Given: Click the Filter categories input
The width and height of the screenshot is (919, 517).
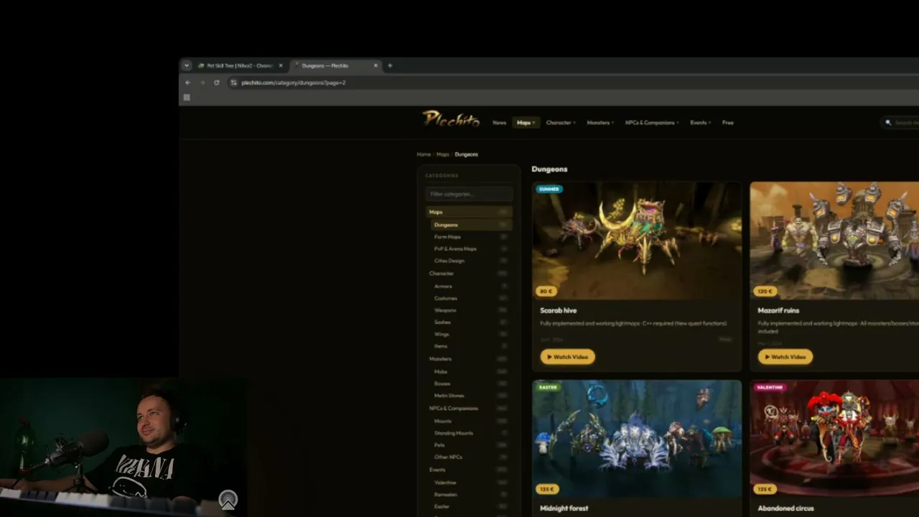Looking at the screenshot, I should [x=469, y=194].
